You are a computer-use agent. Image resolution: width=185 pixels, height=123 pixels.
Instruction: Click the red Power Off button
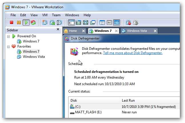point(11,22)
